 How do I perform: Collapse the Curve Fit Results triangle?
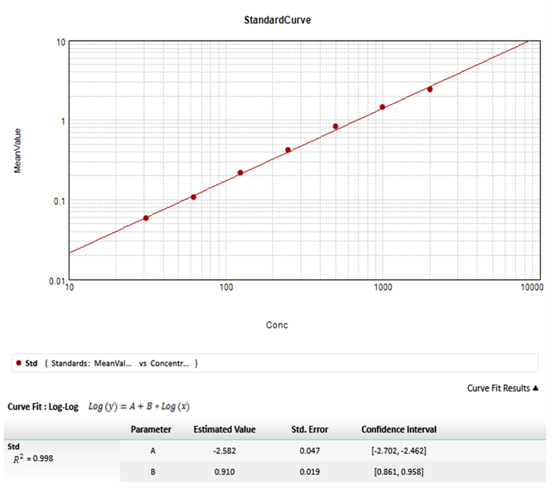point(535,388)
